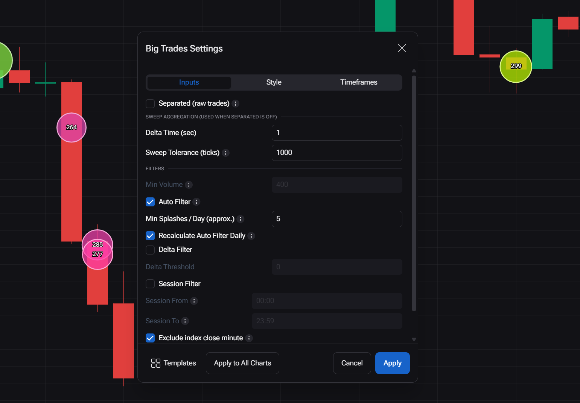Click the info icon beside Recalculate Auto Filter Daily

pyautogui.click(x=251, y=236)
